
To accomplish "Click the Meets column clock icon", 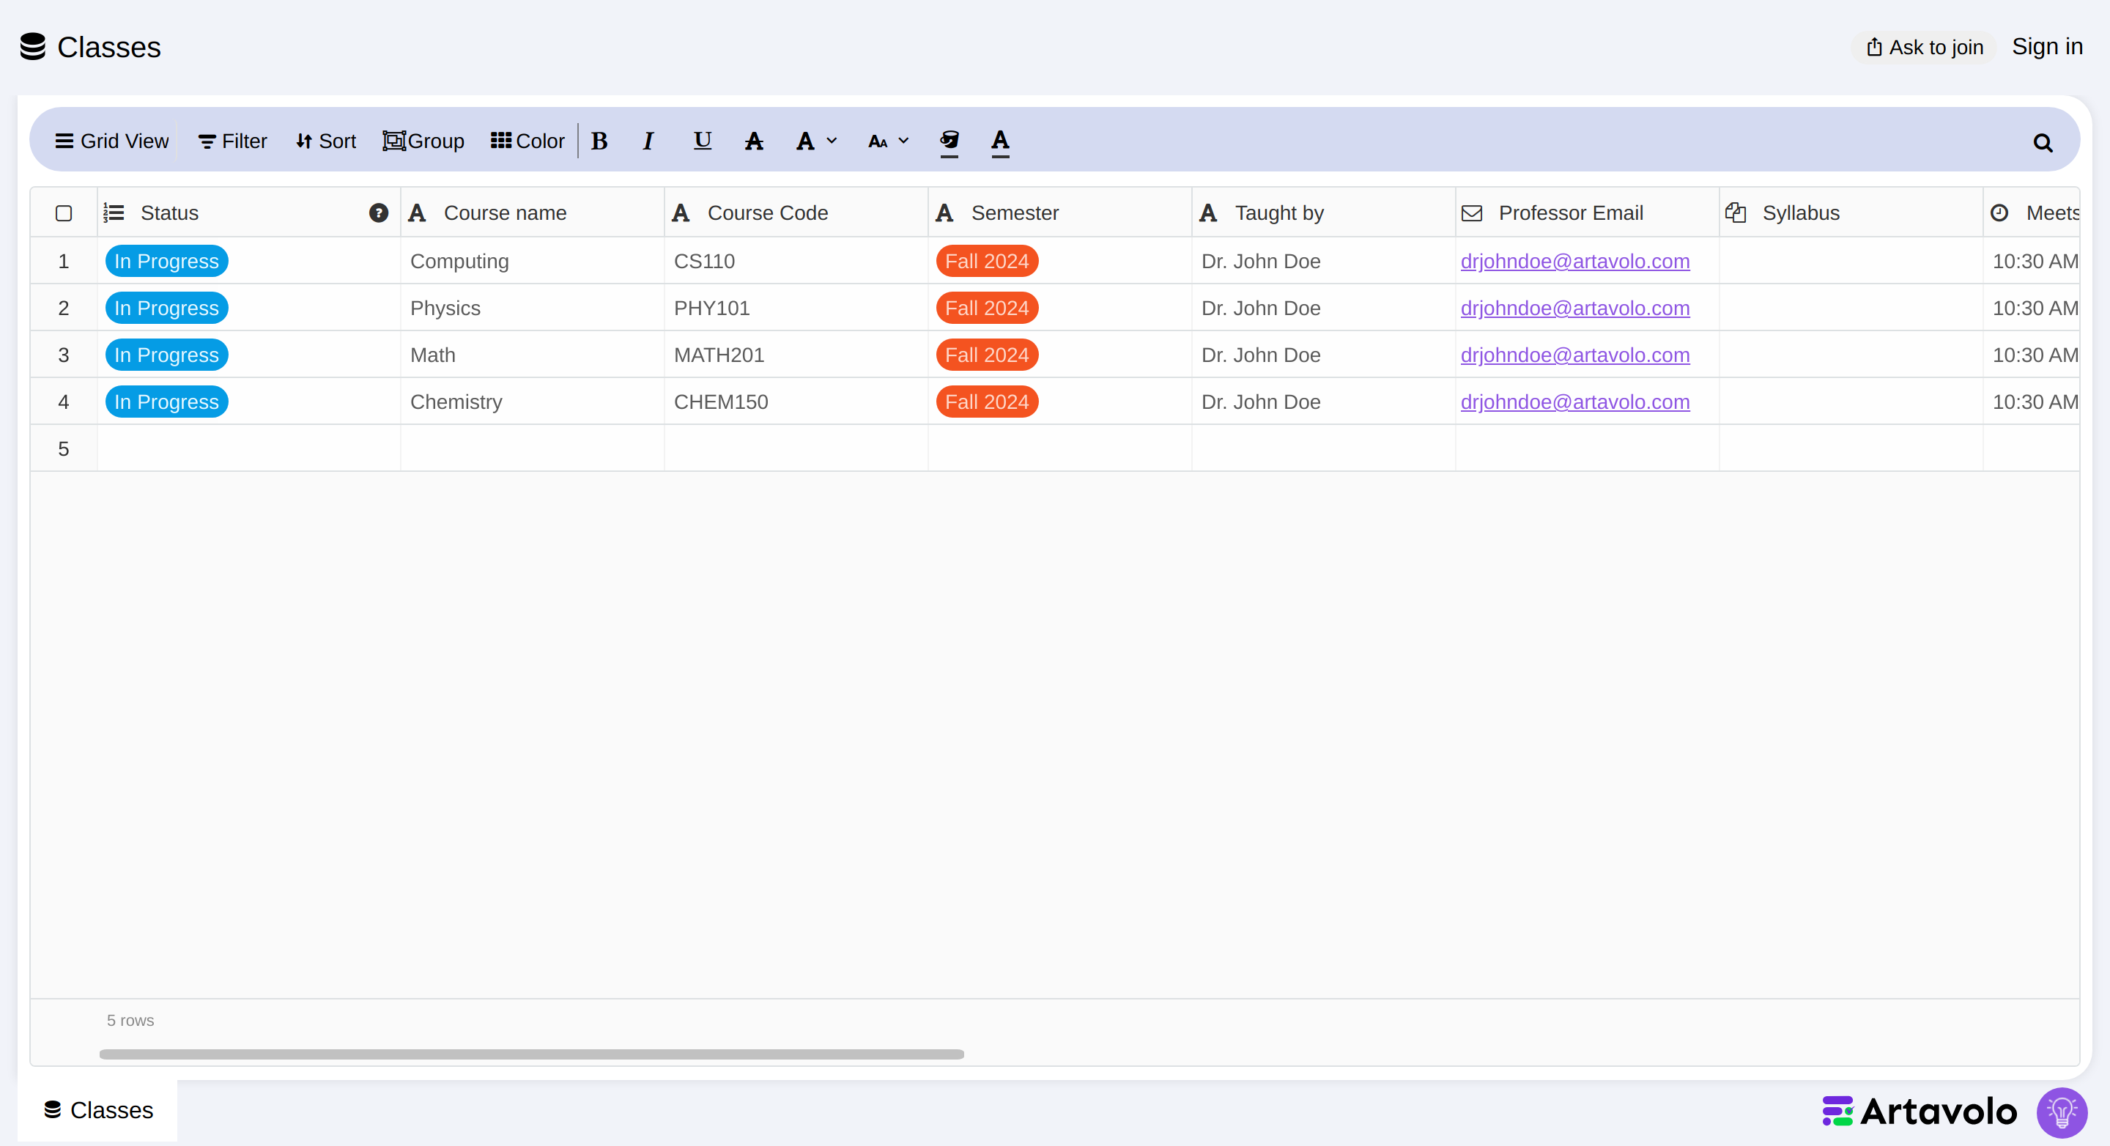I will pos(1999,213).
